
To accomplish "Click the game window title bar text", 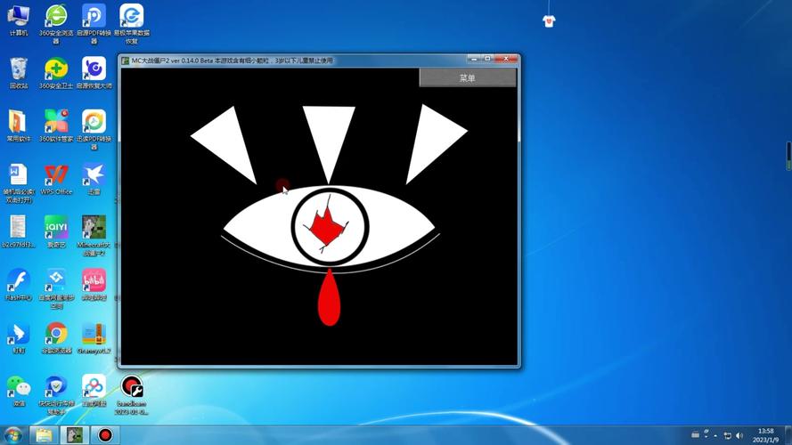I will pos(232,60).
